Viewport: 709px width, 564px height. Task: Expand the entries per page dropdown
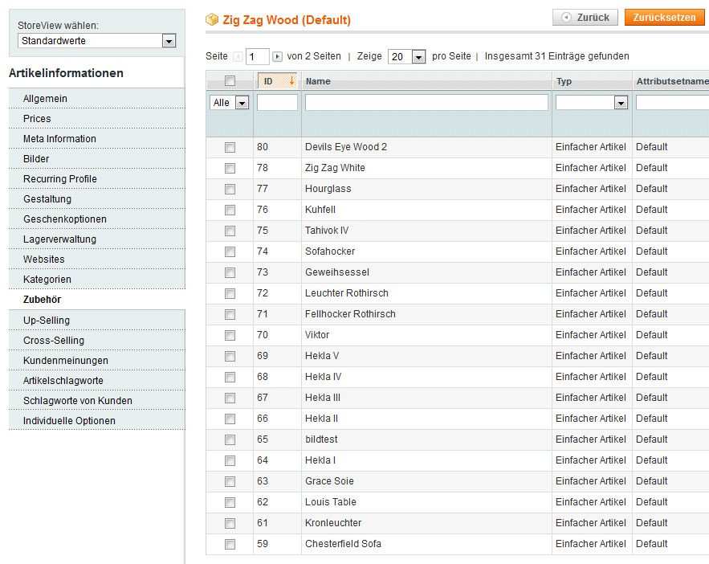tap(406, 56)
